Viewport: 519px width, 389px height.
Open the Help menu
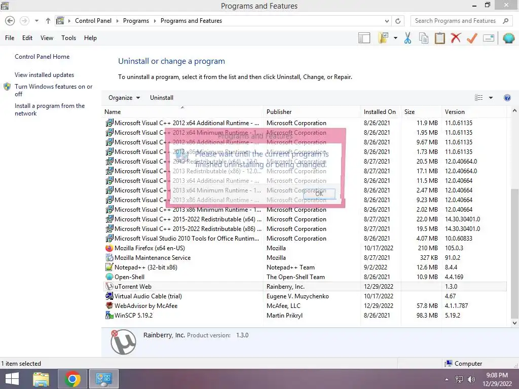[x=90, y=38]
